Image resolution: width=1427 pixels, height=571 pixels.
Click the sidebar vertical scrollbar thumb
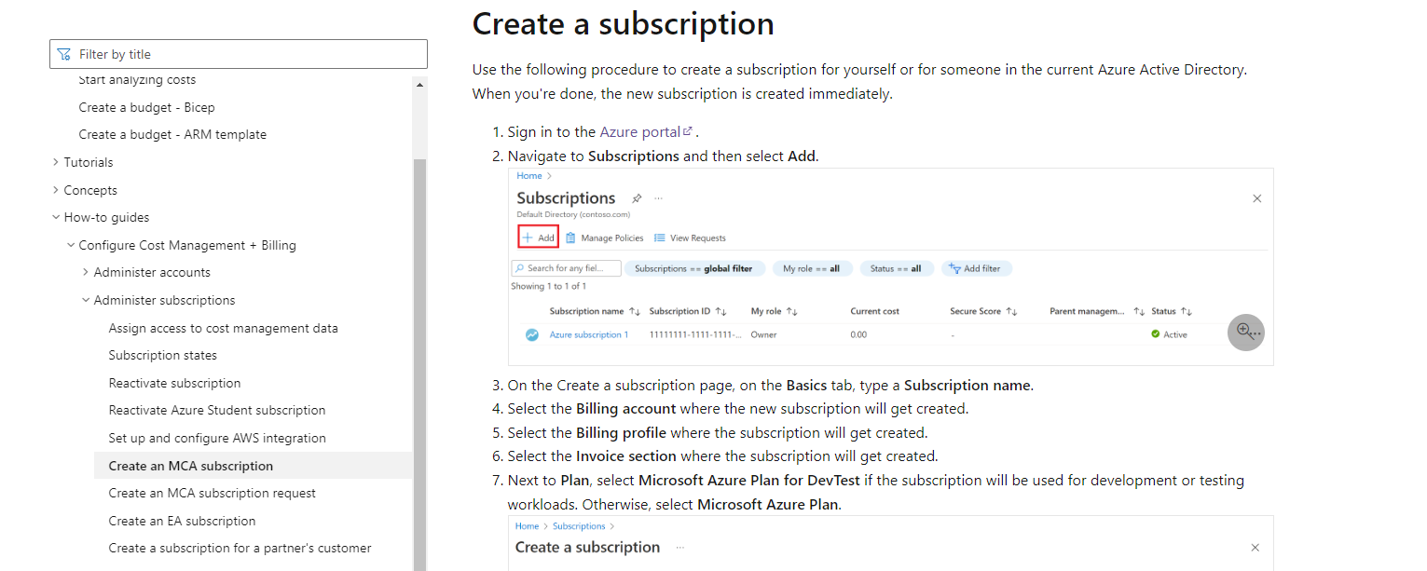(419, 364)
